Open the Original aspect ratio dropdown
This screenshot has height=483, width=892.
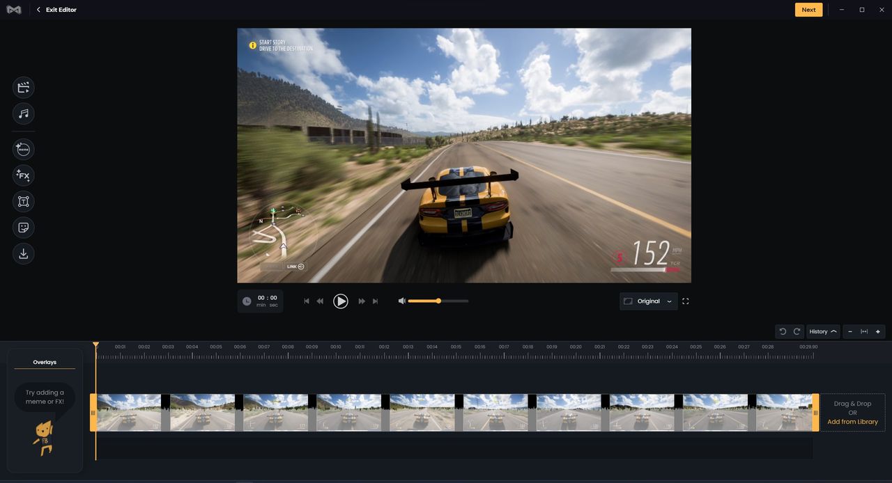649,301
